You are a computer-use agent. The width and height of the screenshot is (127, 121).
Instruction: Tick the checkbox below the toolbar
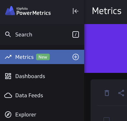point(107,119)
